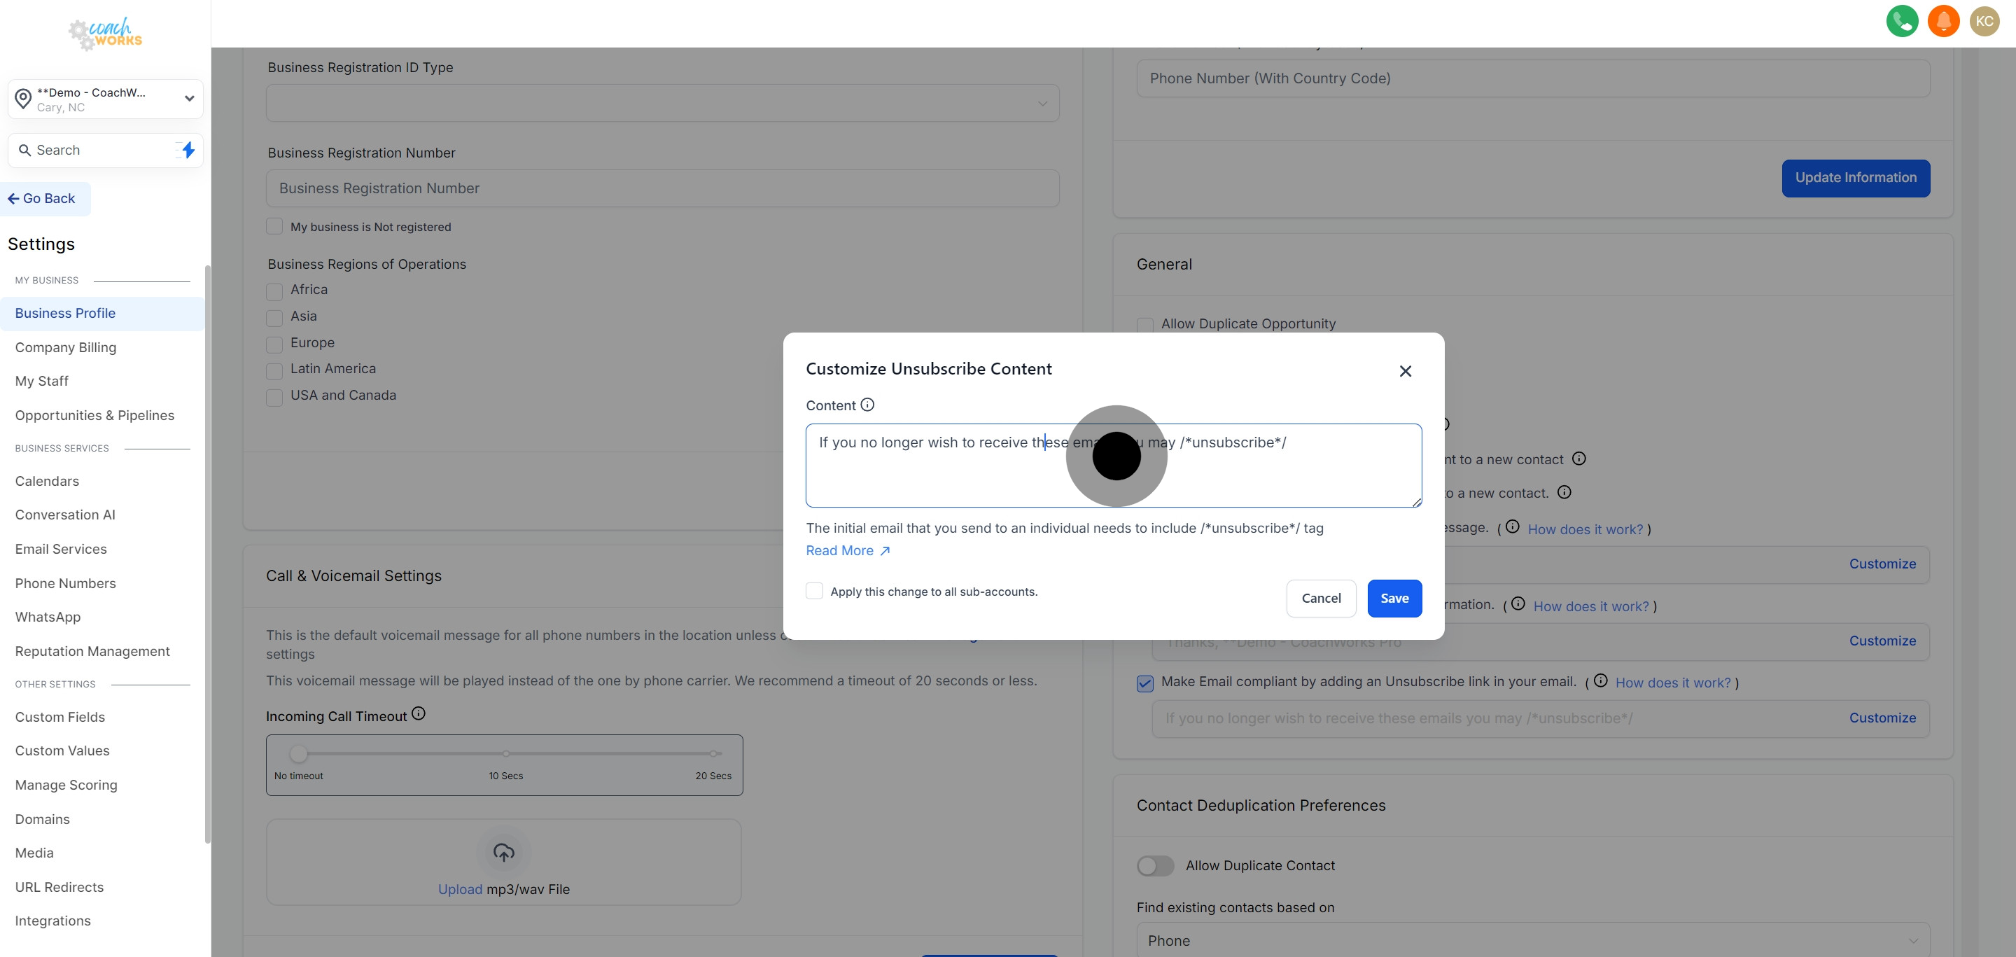Save the unsubscribe content
The image size is (2016, 957).
click(x=1394, y=598)
